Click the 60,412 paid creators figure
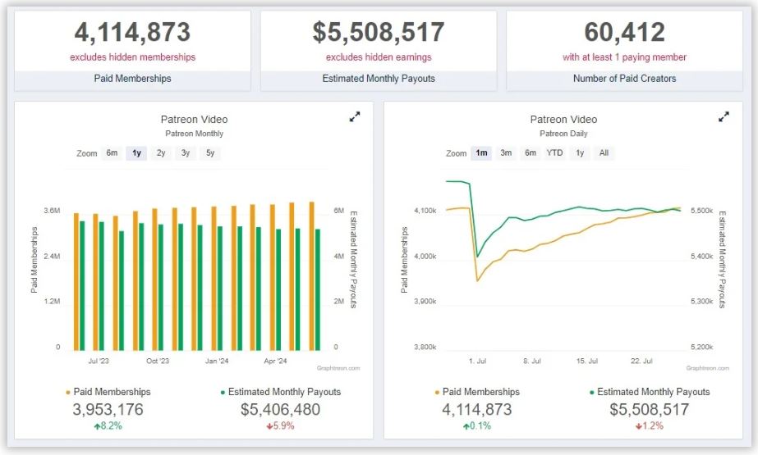Image resolution: width=758 pixels, height=455 pixels. pyautogui.click(x=625, y=32)
